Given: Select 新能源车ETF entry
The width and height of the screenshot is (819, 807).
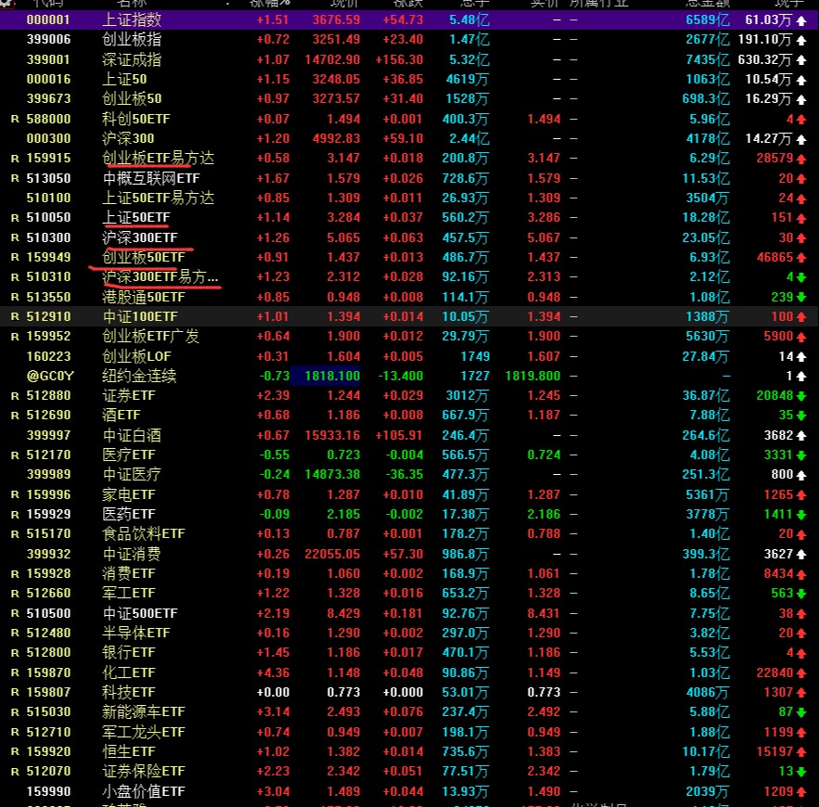Looking at the screenshot, I should (144, 712).
